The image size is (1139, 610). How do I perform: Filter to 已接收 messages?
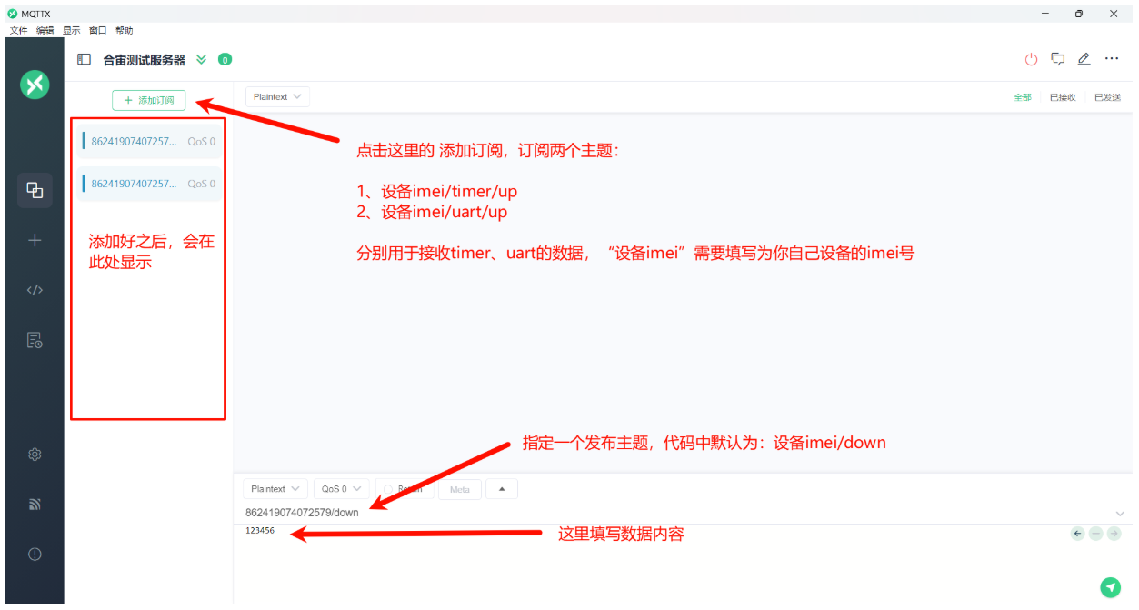(1063, 97)
